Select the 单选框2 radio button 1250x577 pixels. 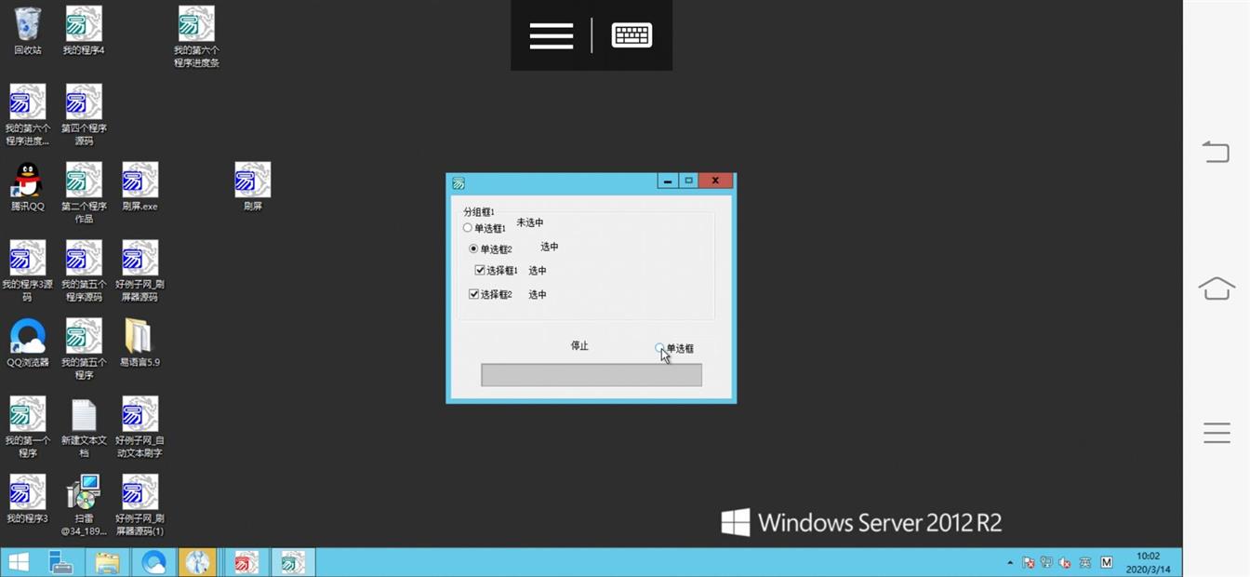coord(473,249)
